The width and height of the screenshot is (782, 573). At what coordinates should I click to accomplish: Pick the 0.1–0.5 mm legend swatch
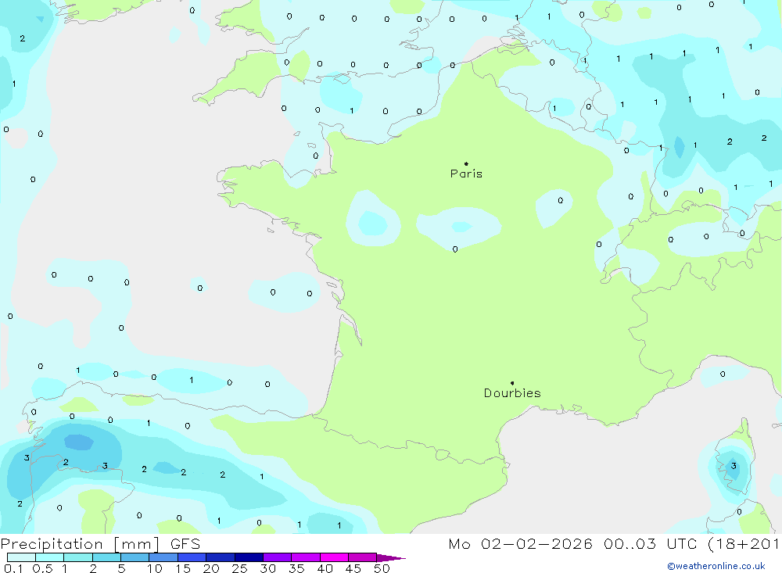[x=21, y=557]
